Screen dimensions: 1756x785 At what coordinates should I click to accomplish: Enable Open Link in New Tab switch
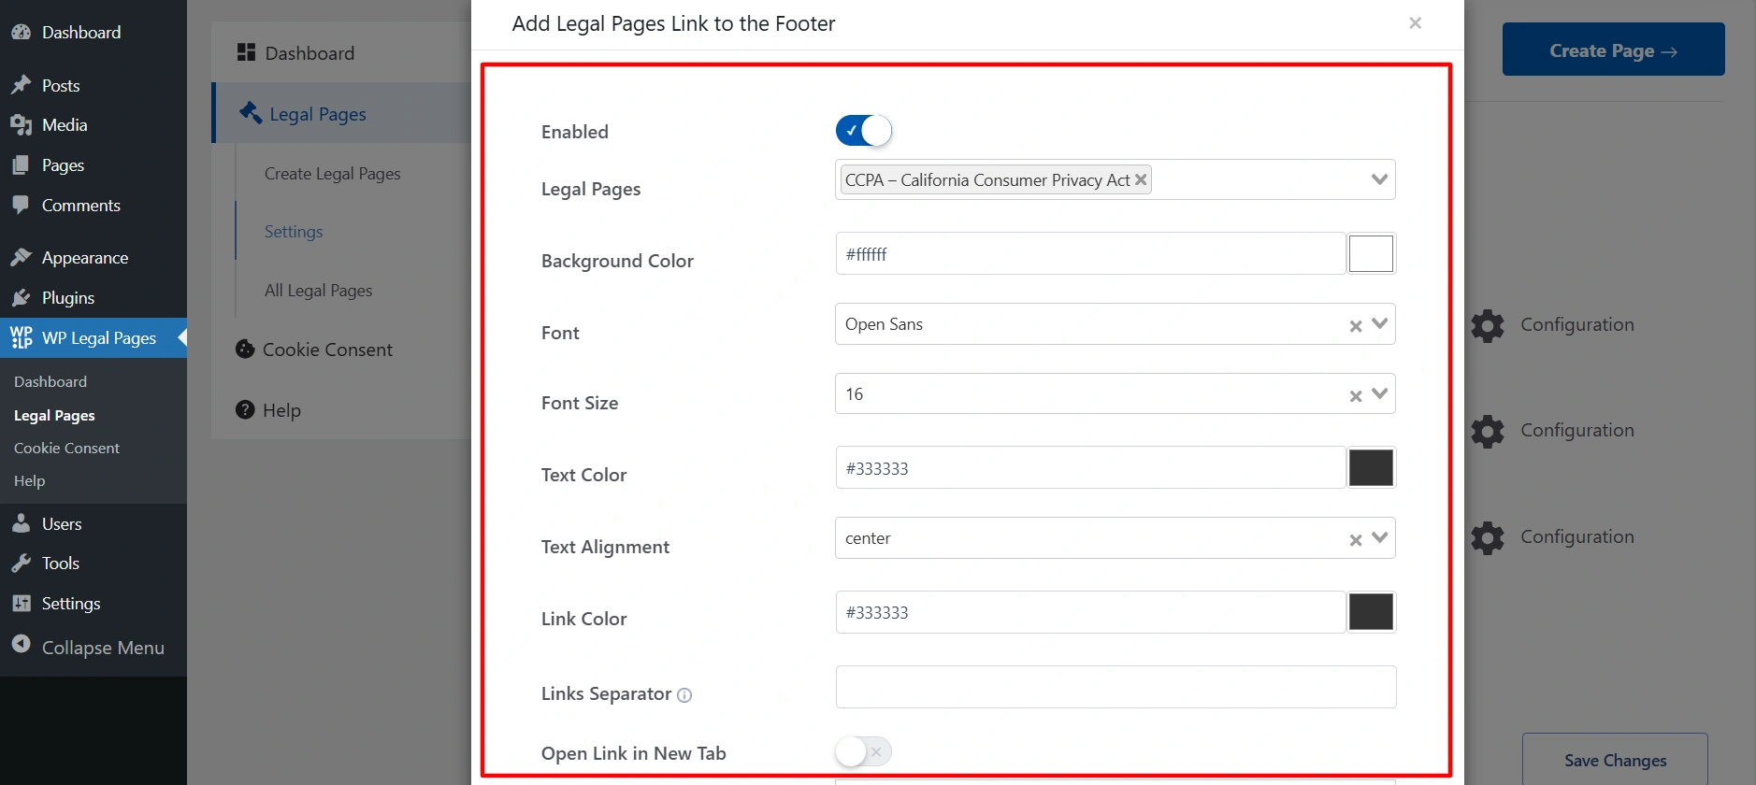click(864, 751)
